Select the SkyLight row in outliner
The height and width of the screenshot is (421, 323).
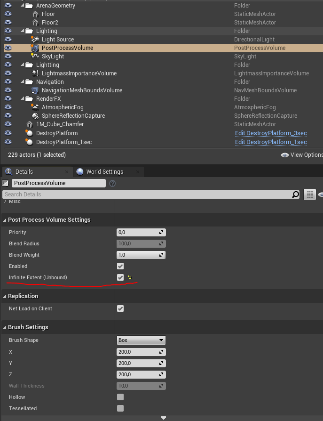(x=164, y=57)
